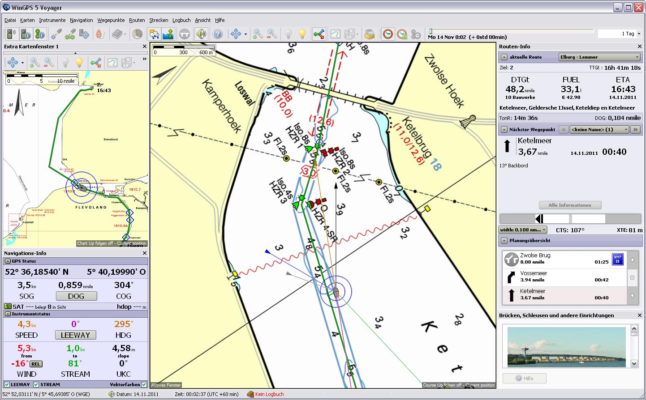The image size is (646, 400).
Task: Close the Navigations-Info panel
Action: pyautogui.click(x=144, y=253)
